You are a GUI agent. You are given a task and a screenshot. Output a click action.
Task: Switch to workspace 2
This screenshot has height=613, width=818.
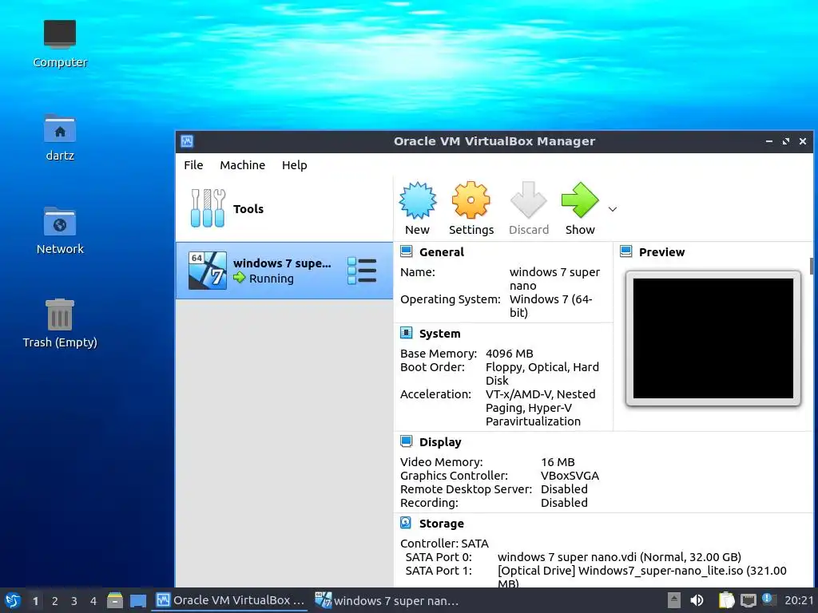[55, 601]
